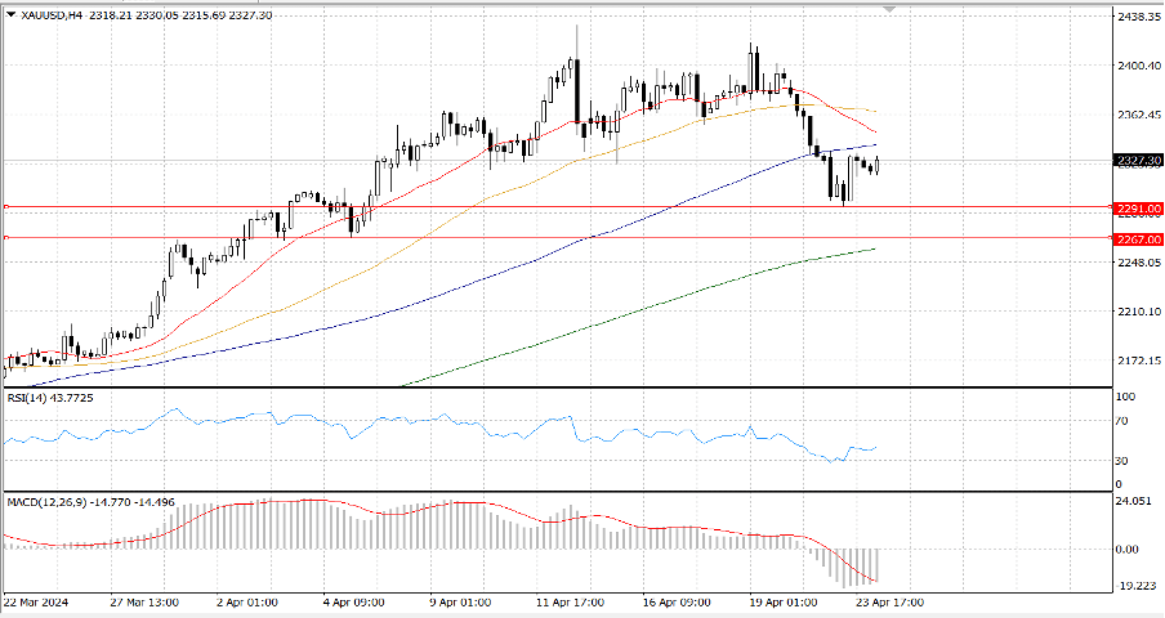The image size is (1165, 618).
Task: Click the 23 Apr 17:00 time label
Action: coord(889,602)
